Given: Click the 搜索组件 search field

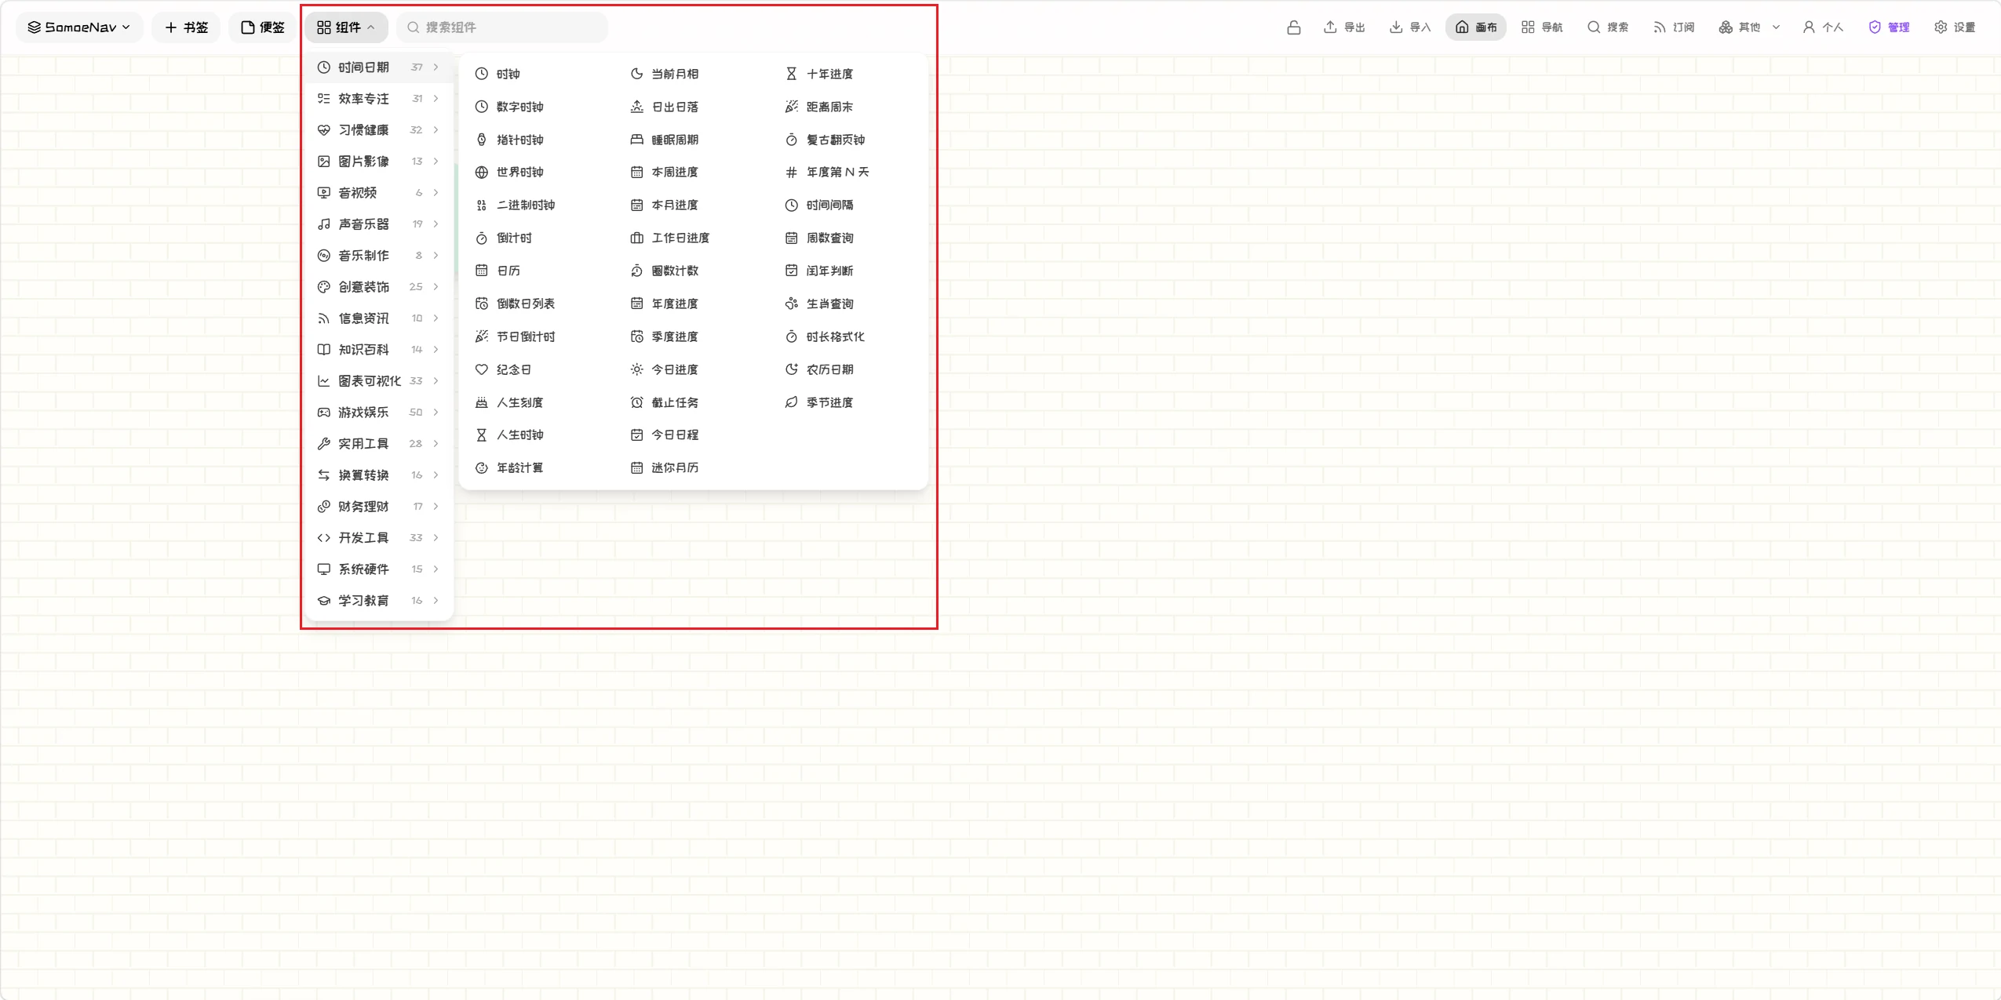Looking at the screenshot, I should point(502,27).
